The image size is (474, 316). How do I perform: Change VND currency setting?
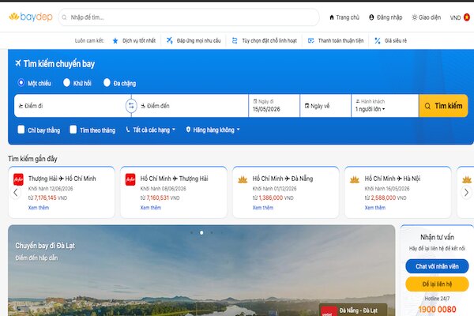click(x=455, y=18)
